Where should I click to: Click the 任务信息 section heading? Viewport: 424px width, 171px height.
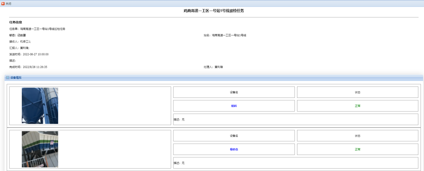coord(16,22)
